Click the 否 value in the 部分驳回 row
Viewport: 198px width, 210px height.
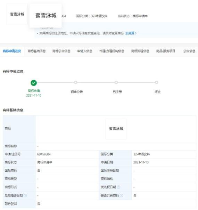(39, 204)
